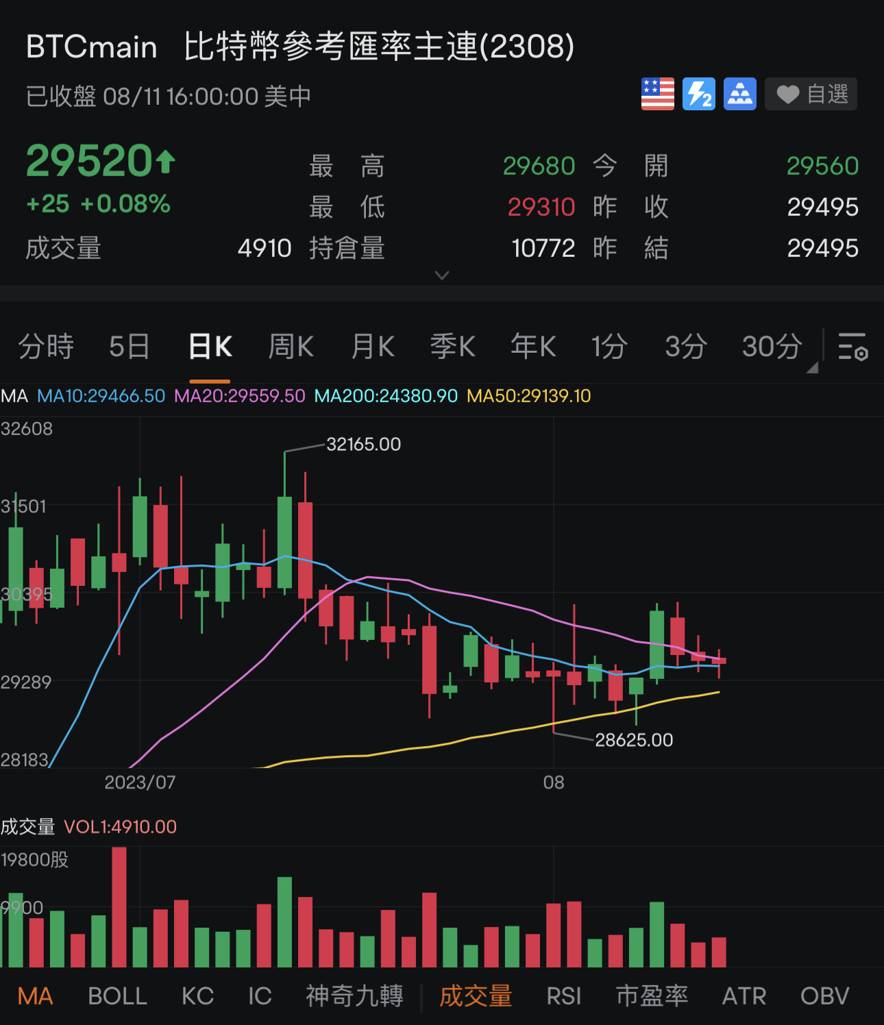This screenshot has width=884, height=1025.
Task: Select the ATR indicator
Action: tap(744, 996)
